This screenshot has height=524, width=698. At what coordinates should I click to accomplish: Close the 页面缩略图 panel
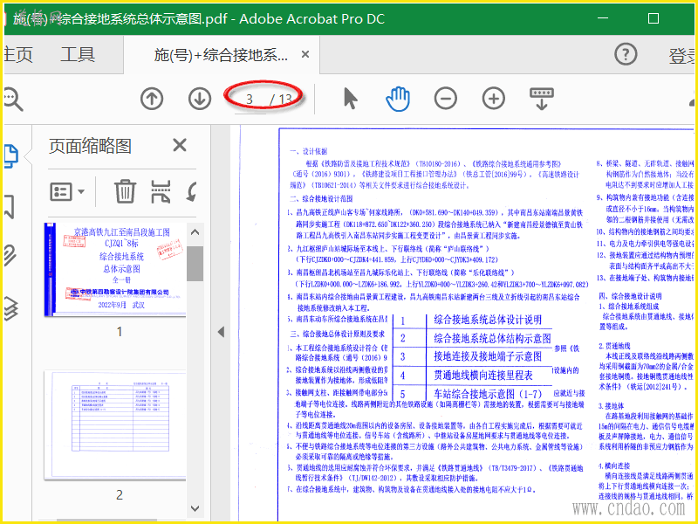[x=180, y=145]
